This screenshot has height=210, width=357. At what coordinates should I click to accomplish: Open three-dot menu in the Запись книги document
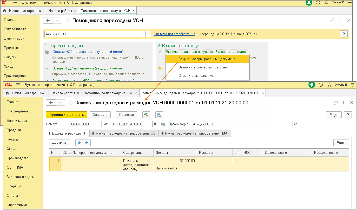coord(344,103)
